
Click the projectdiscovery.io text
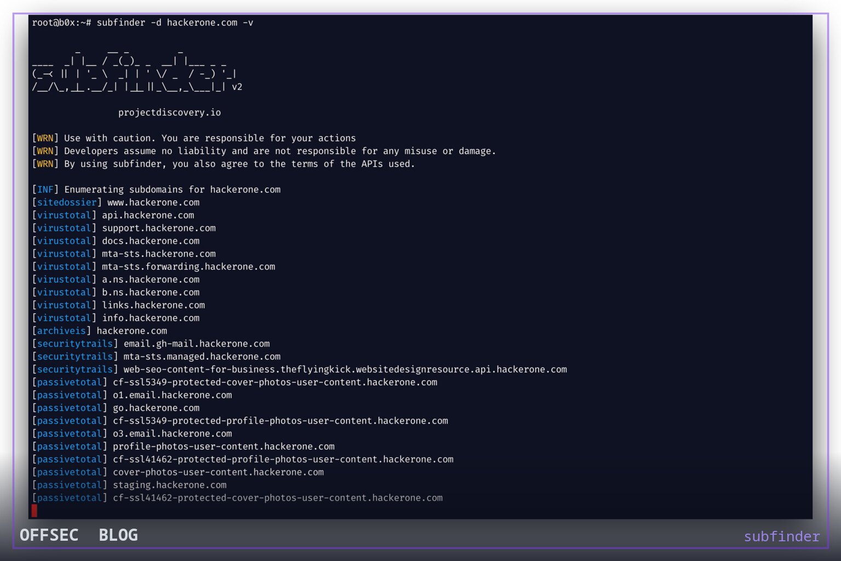(x=170, y=113)
